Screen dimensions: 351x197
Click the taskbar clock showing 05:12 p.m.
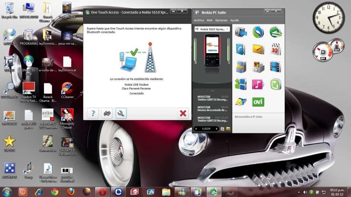coord(337,192)
